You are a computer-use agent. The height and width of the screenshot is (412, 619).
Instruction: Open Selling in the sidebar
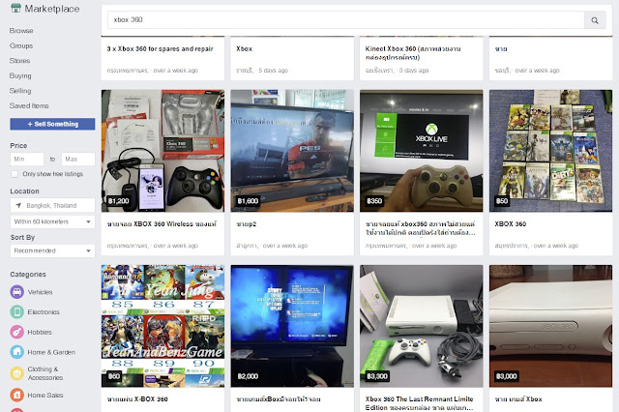click(x=20, y=90)
